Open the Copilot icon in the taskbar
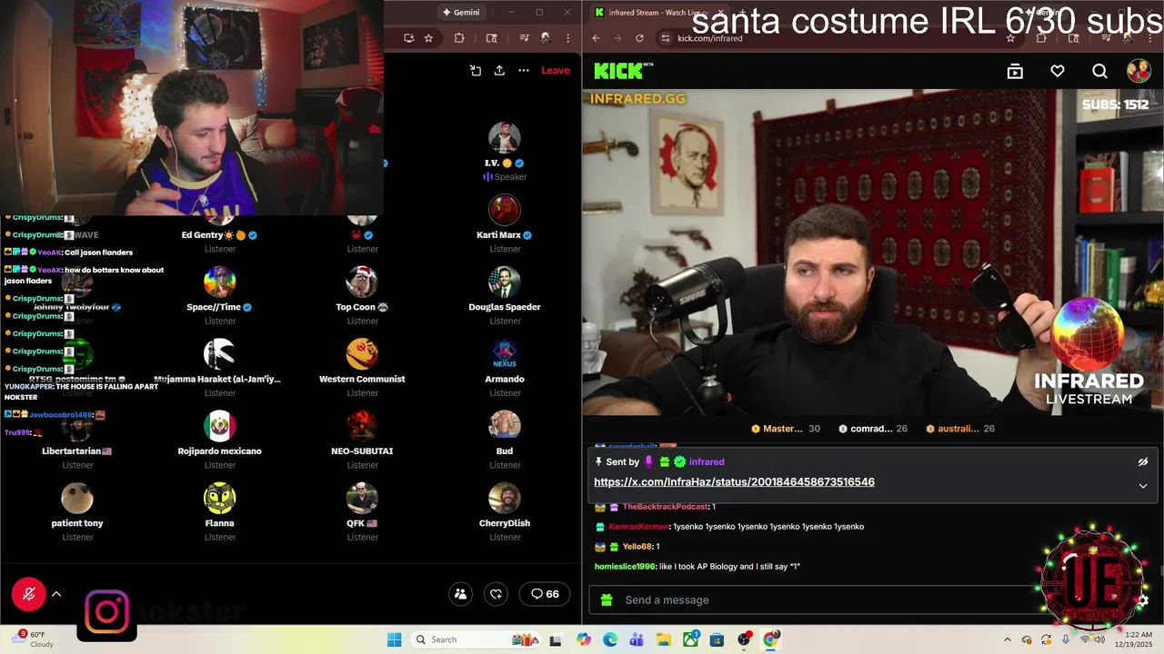 pyautogui.click(x=584, y=639)
